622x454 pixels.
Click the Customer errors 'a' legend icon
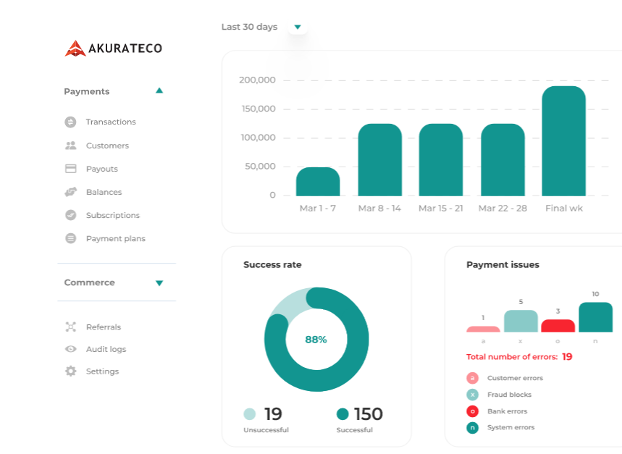coord(472,378)
